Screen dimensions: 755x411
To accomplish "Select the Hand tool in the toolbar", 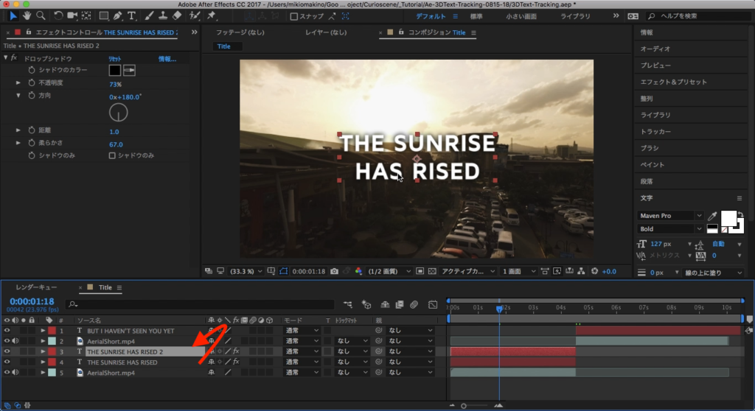I will (x=27, y=15).
